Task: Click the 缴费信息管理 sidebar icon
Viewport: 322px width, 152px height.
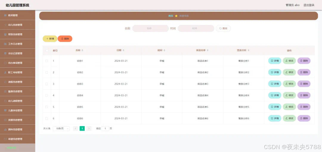Action: coord(6,91)
